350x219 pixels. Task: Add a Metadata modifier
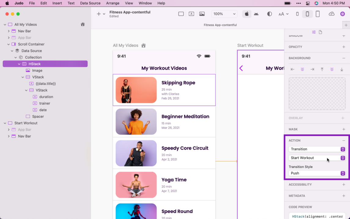click(x=344, y=196)
